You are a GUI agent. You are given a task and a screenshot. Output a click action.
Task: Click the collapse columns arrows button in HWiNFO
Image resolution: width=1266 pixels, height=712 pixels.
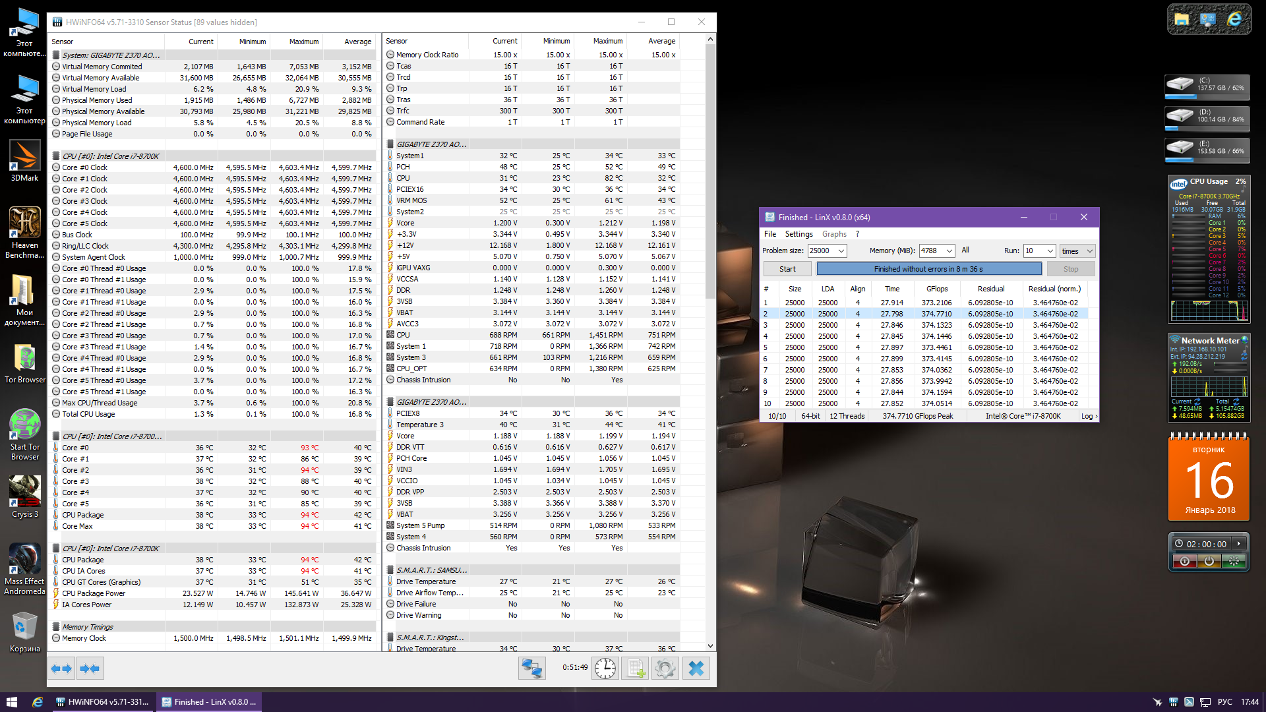(x=90, y=668)
